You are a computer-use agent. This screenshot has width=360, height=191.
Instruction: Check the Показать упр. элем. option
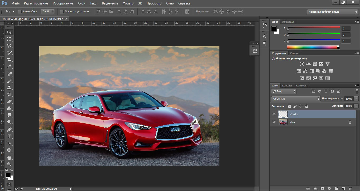coord(62,12)
